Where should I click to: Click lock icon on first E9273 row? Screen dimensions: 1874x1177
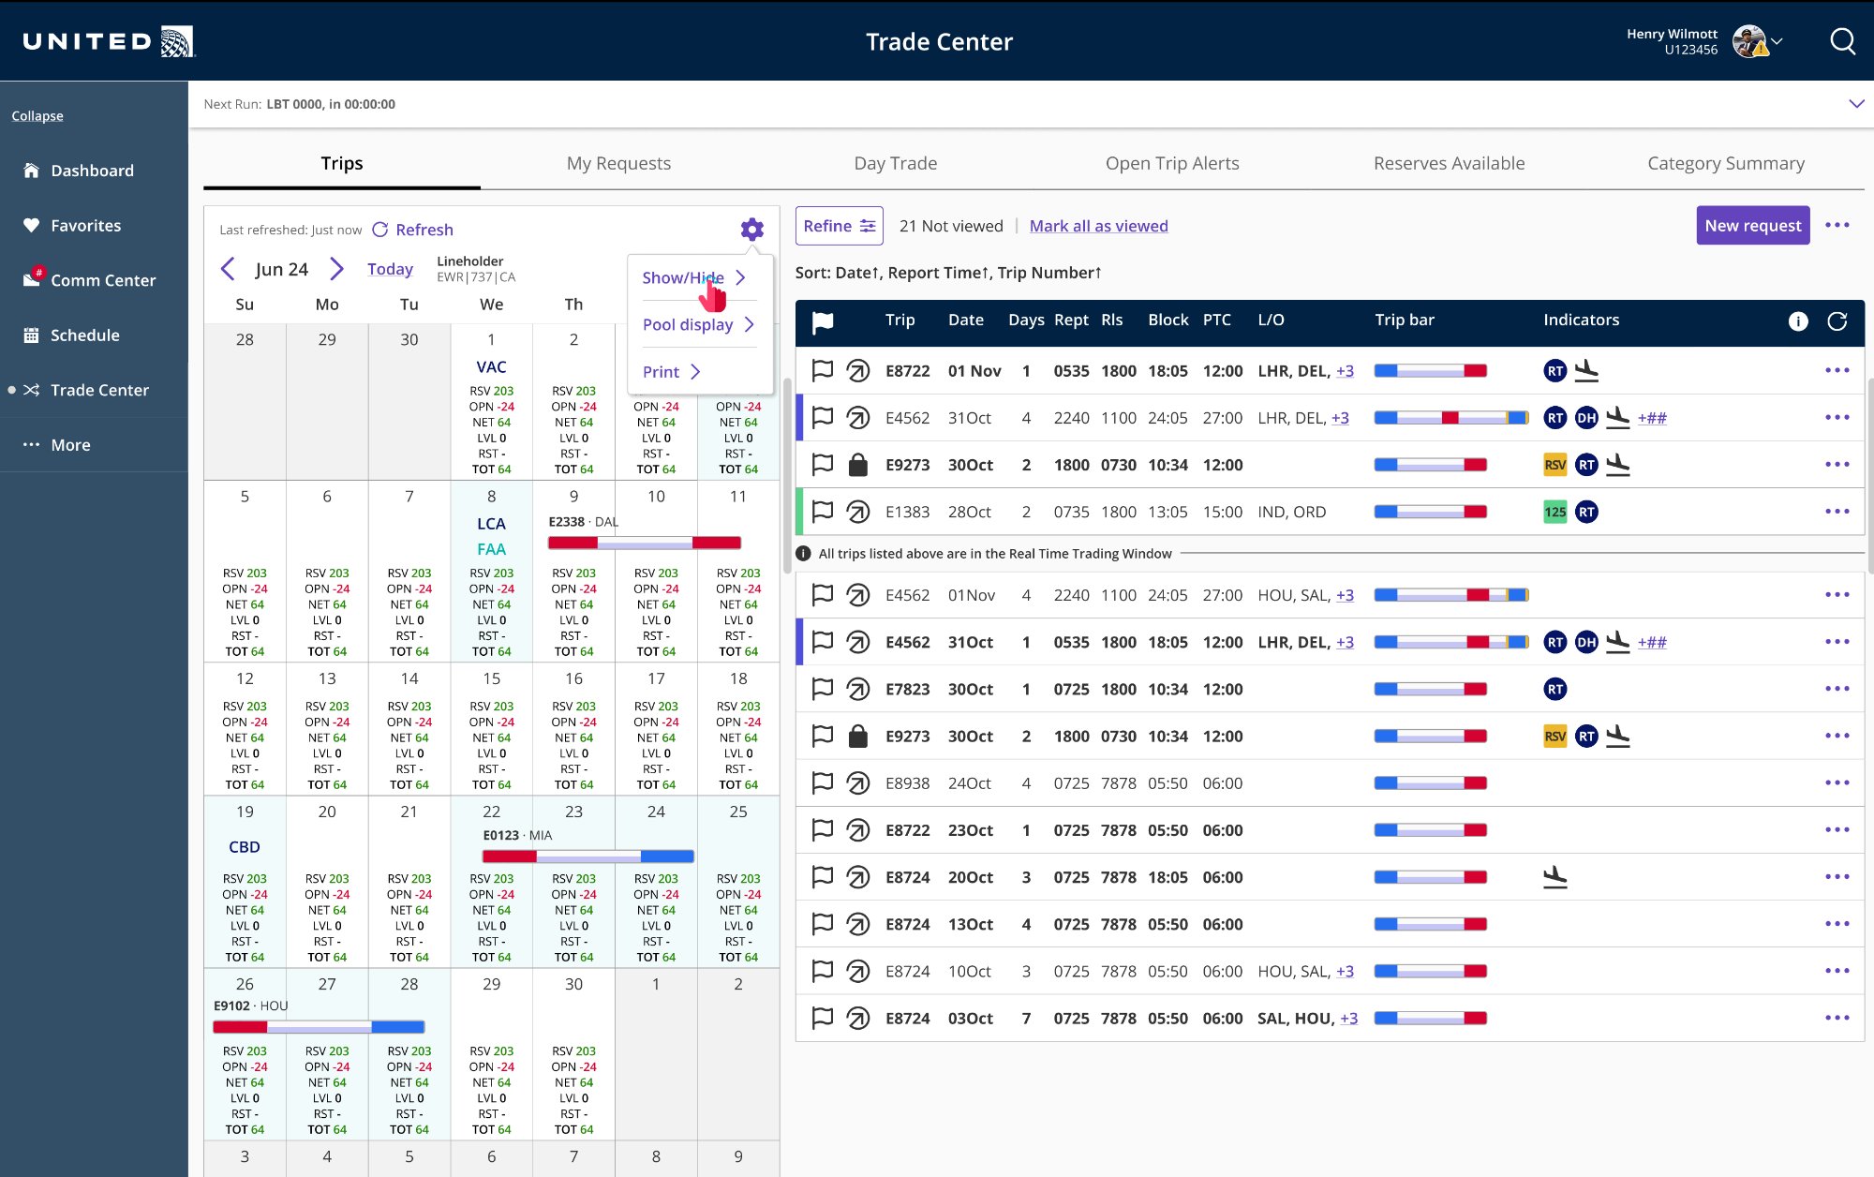[857, 465]
